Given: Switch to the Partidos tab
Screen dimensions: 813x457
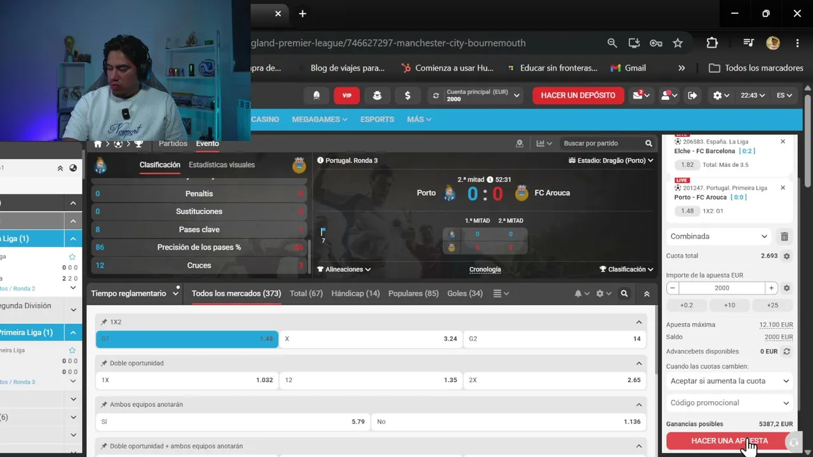Looking at the screenshot, I should click(173, 143).
